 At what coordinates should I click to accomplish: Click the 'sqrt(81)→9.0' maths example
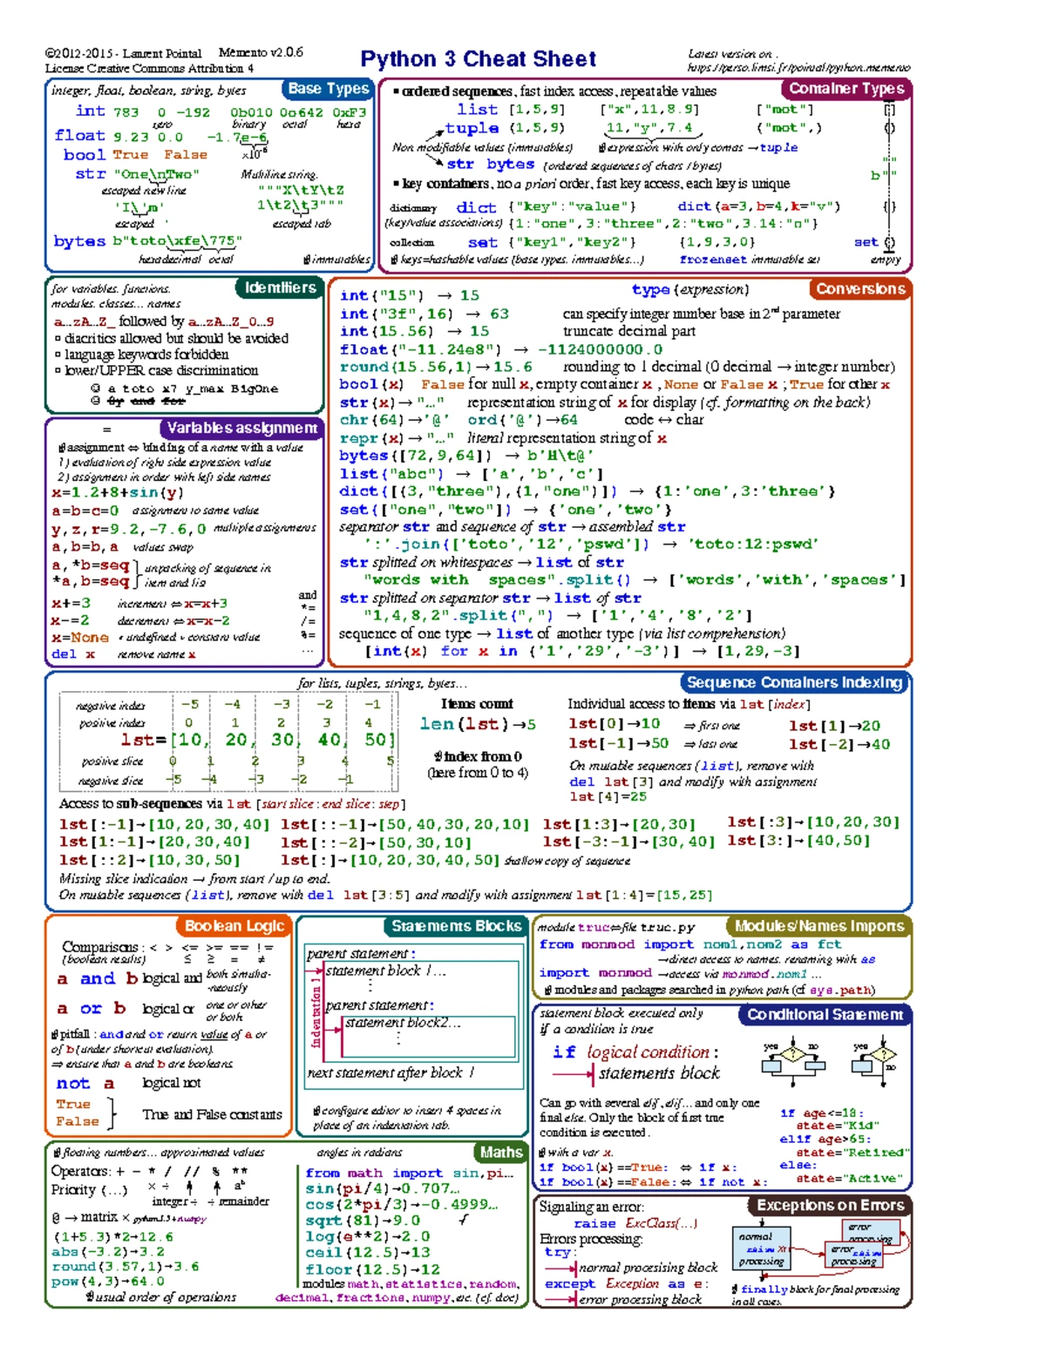(363, 1221)
